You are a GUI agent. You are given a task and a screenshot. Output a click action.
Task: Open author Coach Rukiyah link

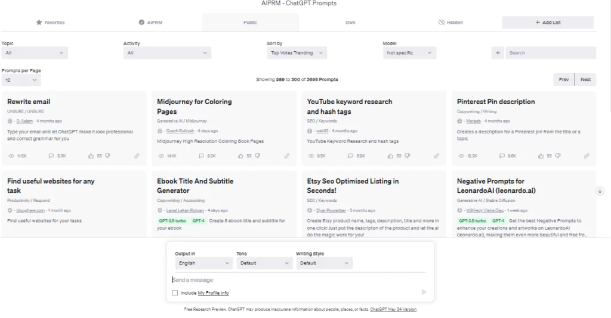[180, 131]
